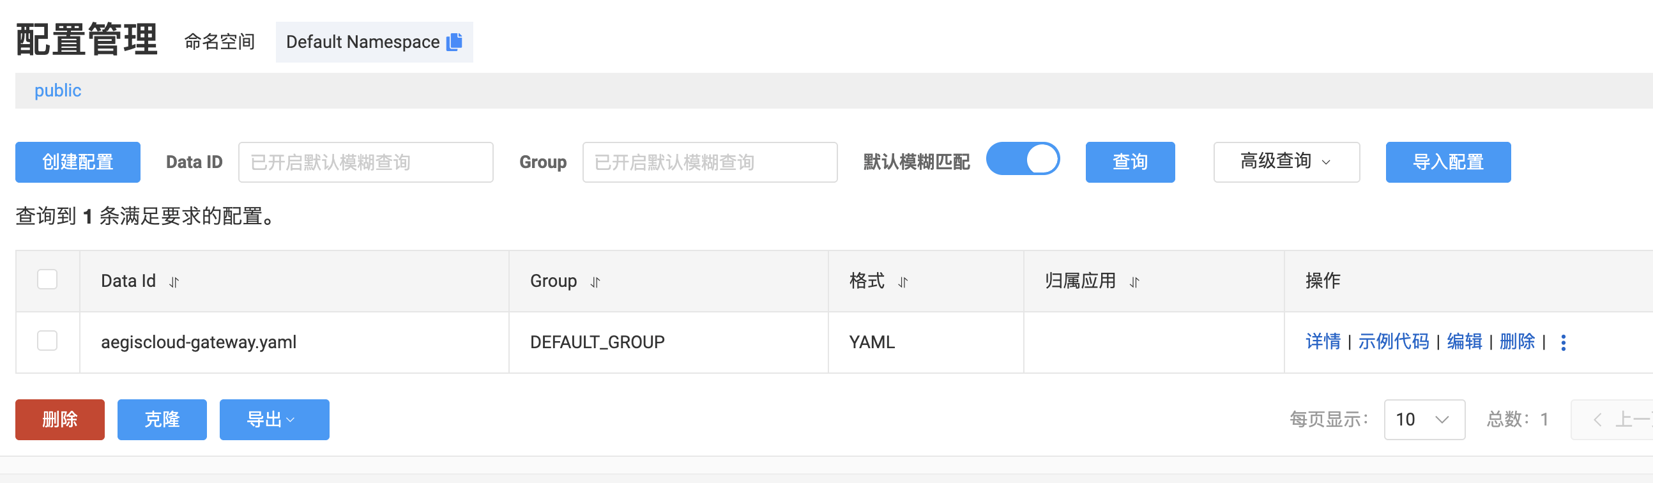Select the public namespace tab
Image resolution: width=1653 pixels, height=483 pixels.
pos(57,91)
